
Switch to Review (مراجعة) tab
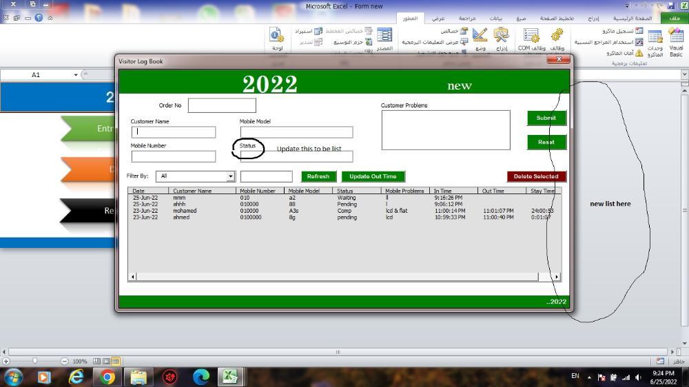point(467,18)
